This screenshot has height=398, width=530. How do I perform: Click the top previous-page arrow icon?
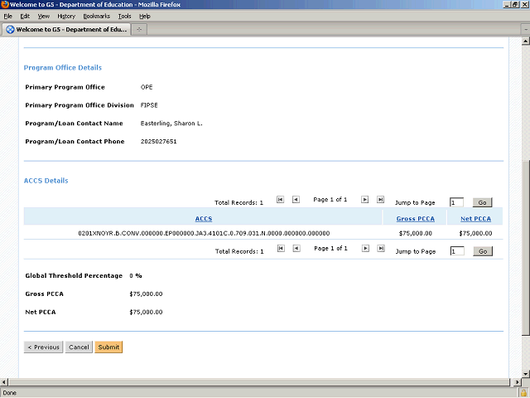tap(296, 200)
